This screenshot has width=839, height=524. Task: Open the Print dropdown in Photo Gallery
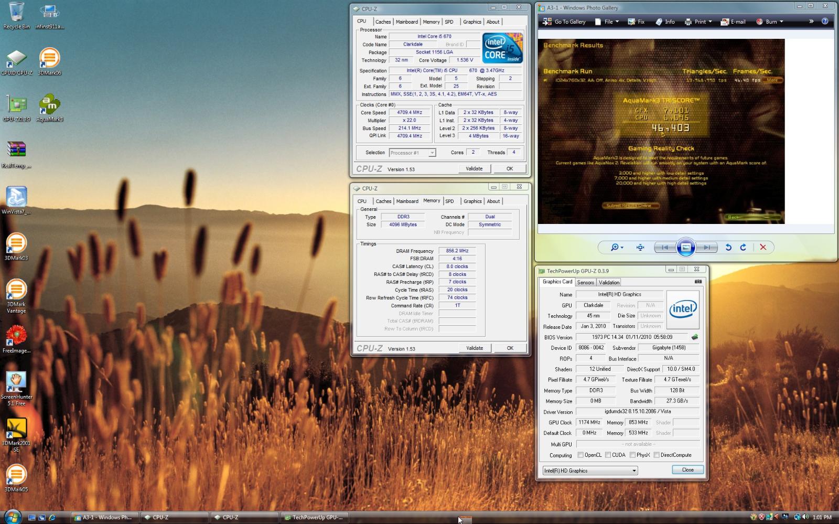(x=698, y=22)
